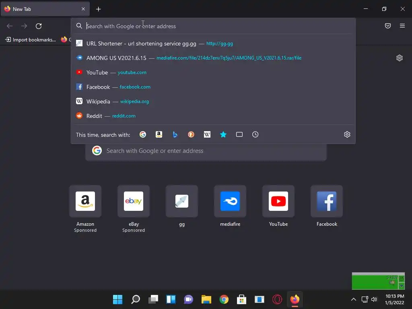Click the green network speed widget
This screenshot has height=309, width=412.
[378, 281]
